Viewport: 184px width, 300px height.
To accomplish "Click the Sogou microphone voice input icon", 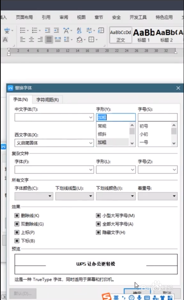I will coord(139,297).
